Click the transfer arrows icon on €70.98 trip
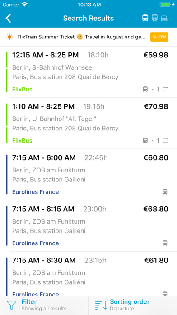Viewport: 177px width, 315px height. point(166,141)
